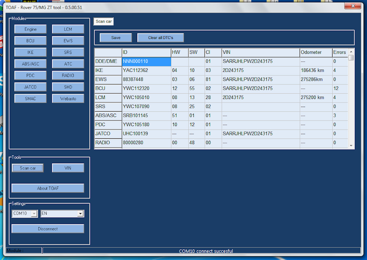
Task: Select EWS row header in table
Action: pyautogui.click(x=108, y=80)
